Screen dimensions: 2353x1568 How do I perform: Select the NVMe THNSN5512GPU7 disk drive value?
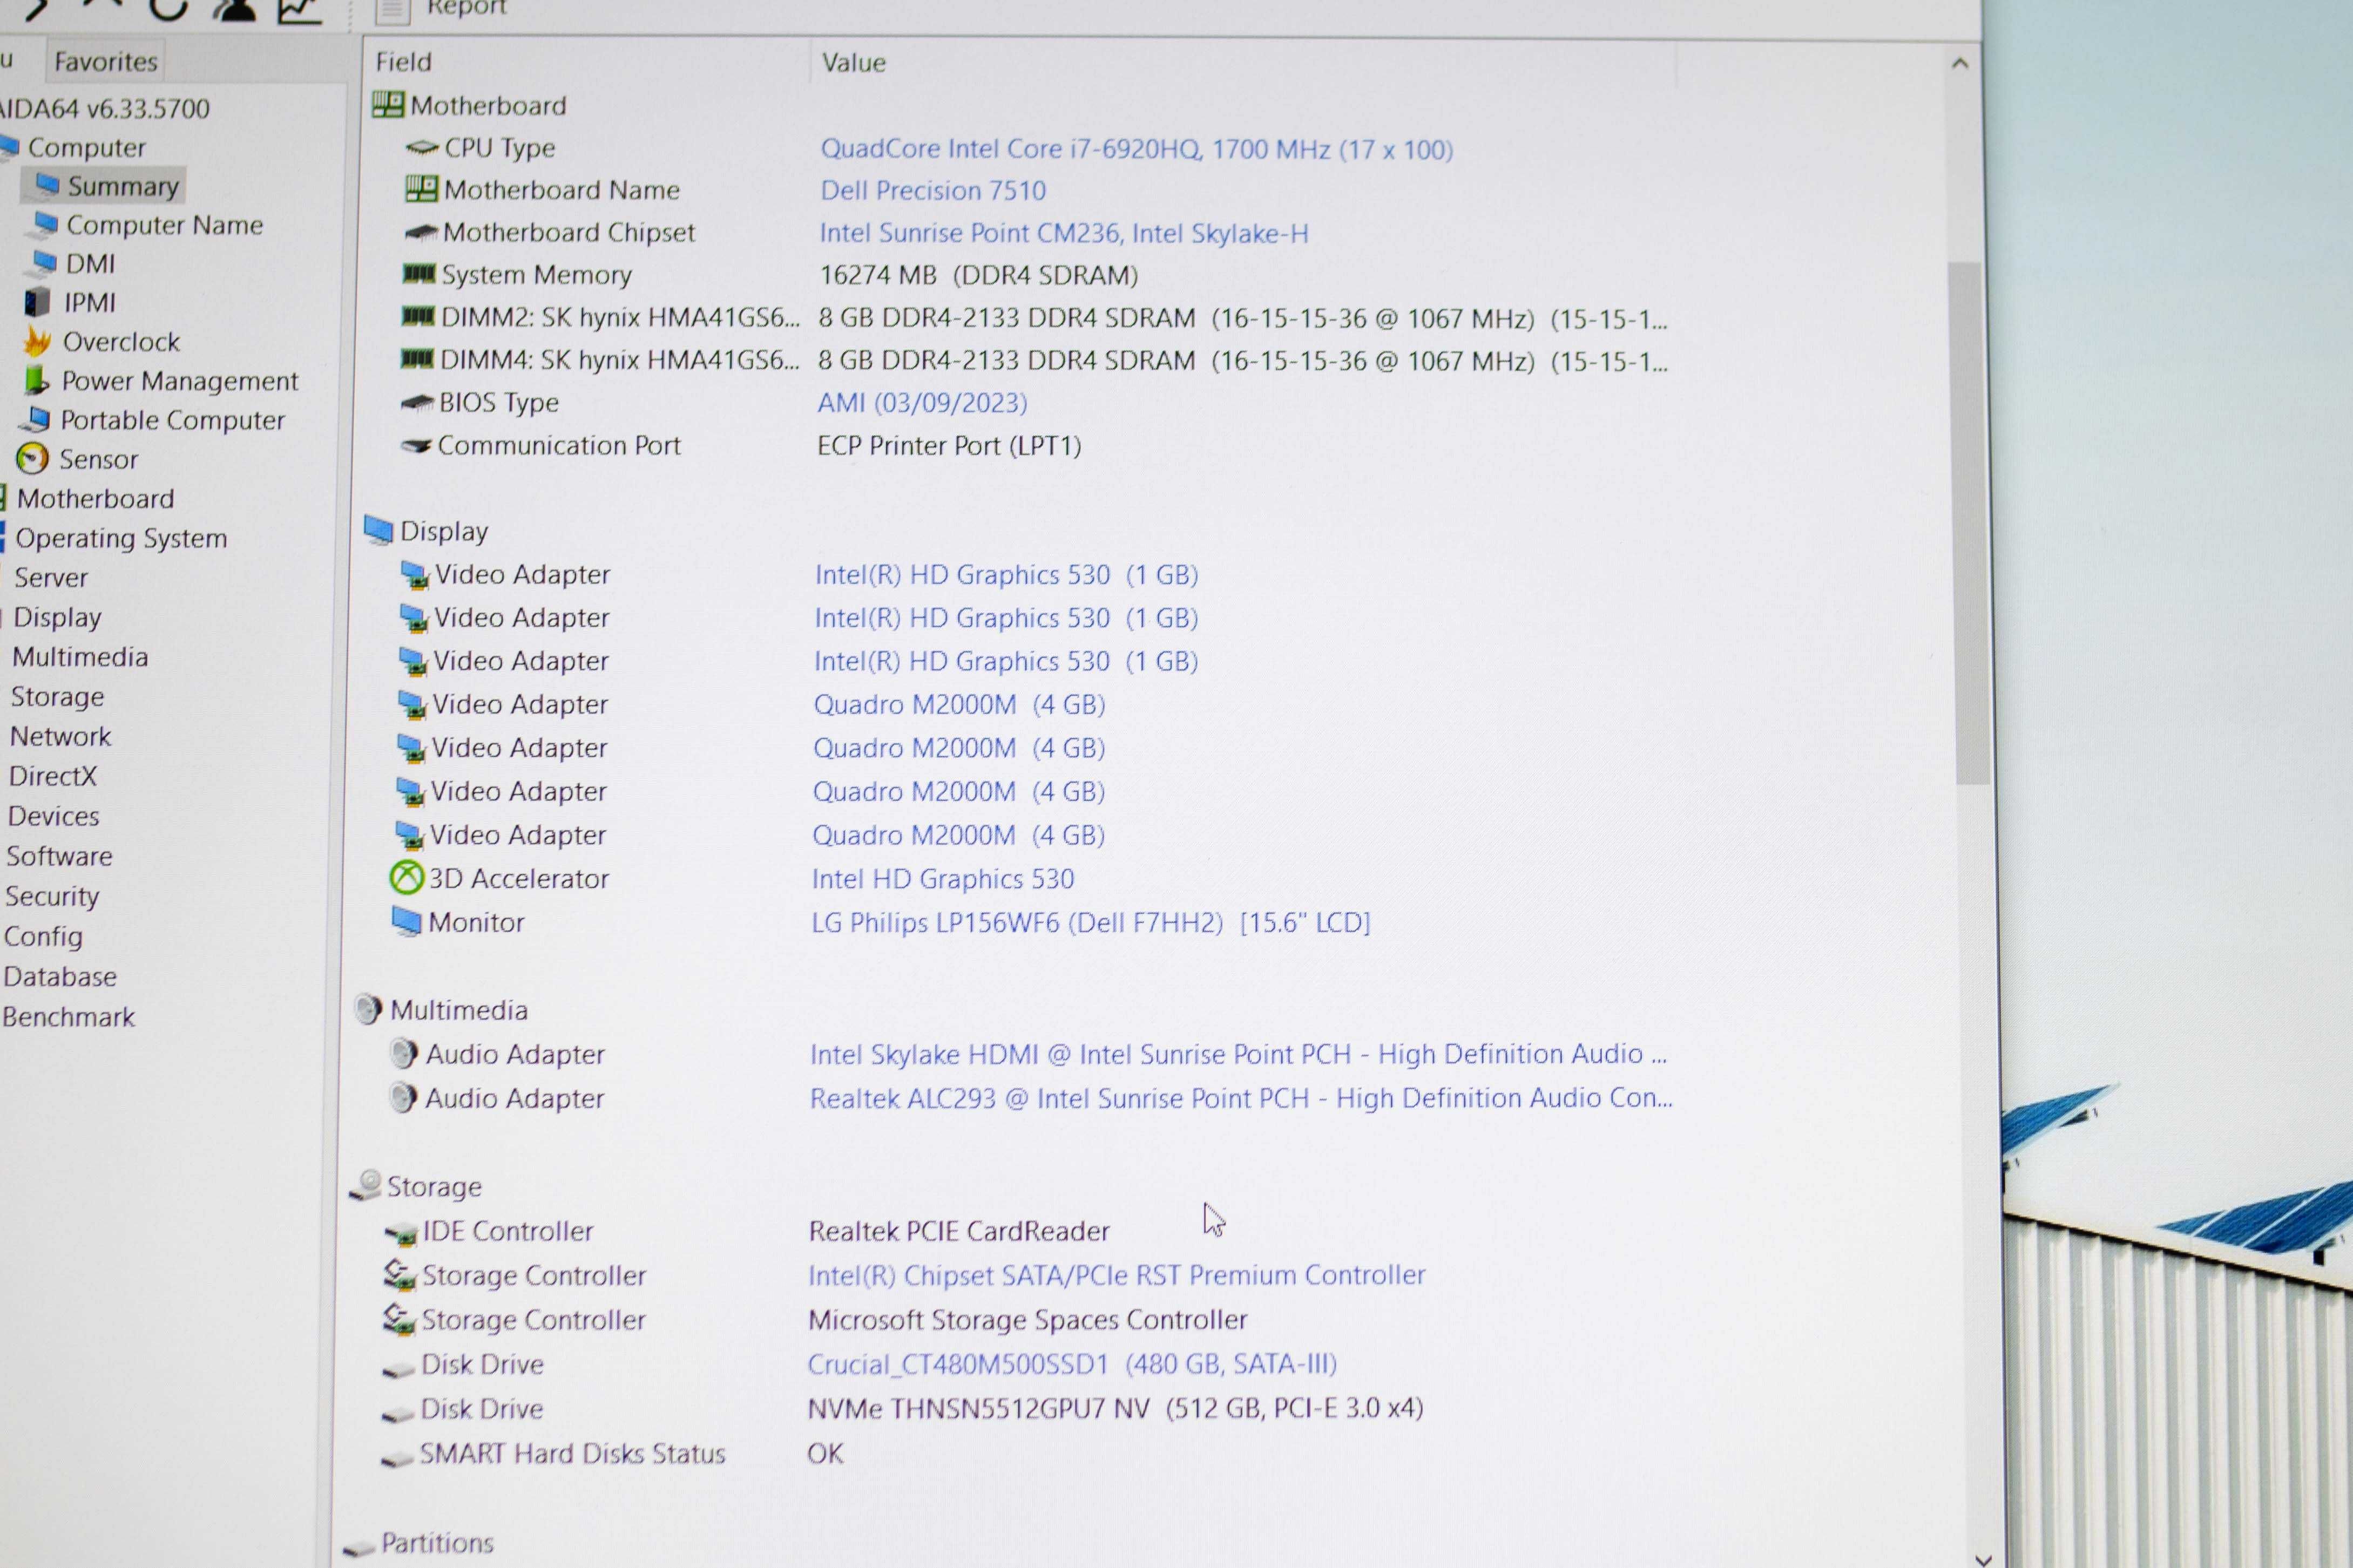1115,1408
